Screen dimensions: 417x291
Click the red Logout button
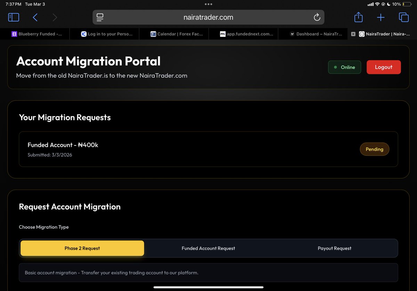coord(384,67)
